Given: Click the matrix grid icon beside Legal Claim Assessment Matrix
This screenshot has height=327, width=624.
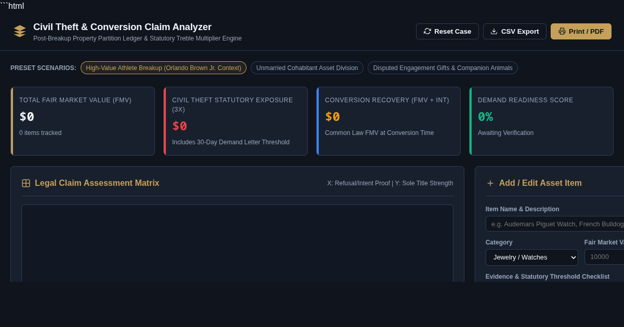Looking at the screenshot, I should (26, 183).
